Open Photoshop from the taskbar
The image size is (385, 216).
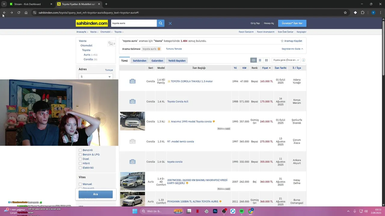pyautogui.click(x=215, y=211)
